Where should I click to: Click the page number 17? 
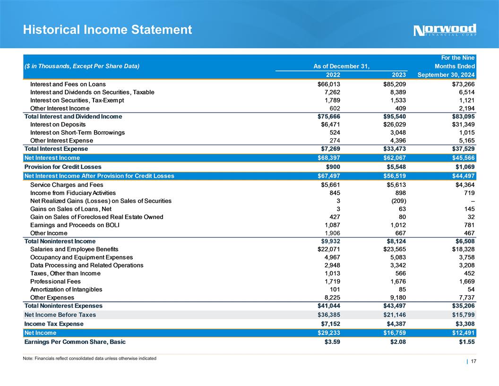(473, 362)
